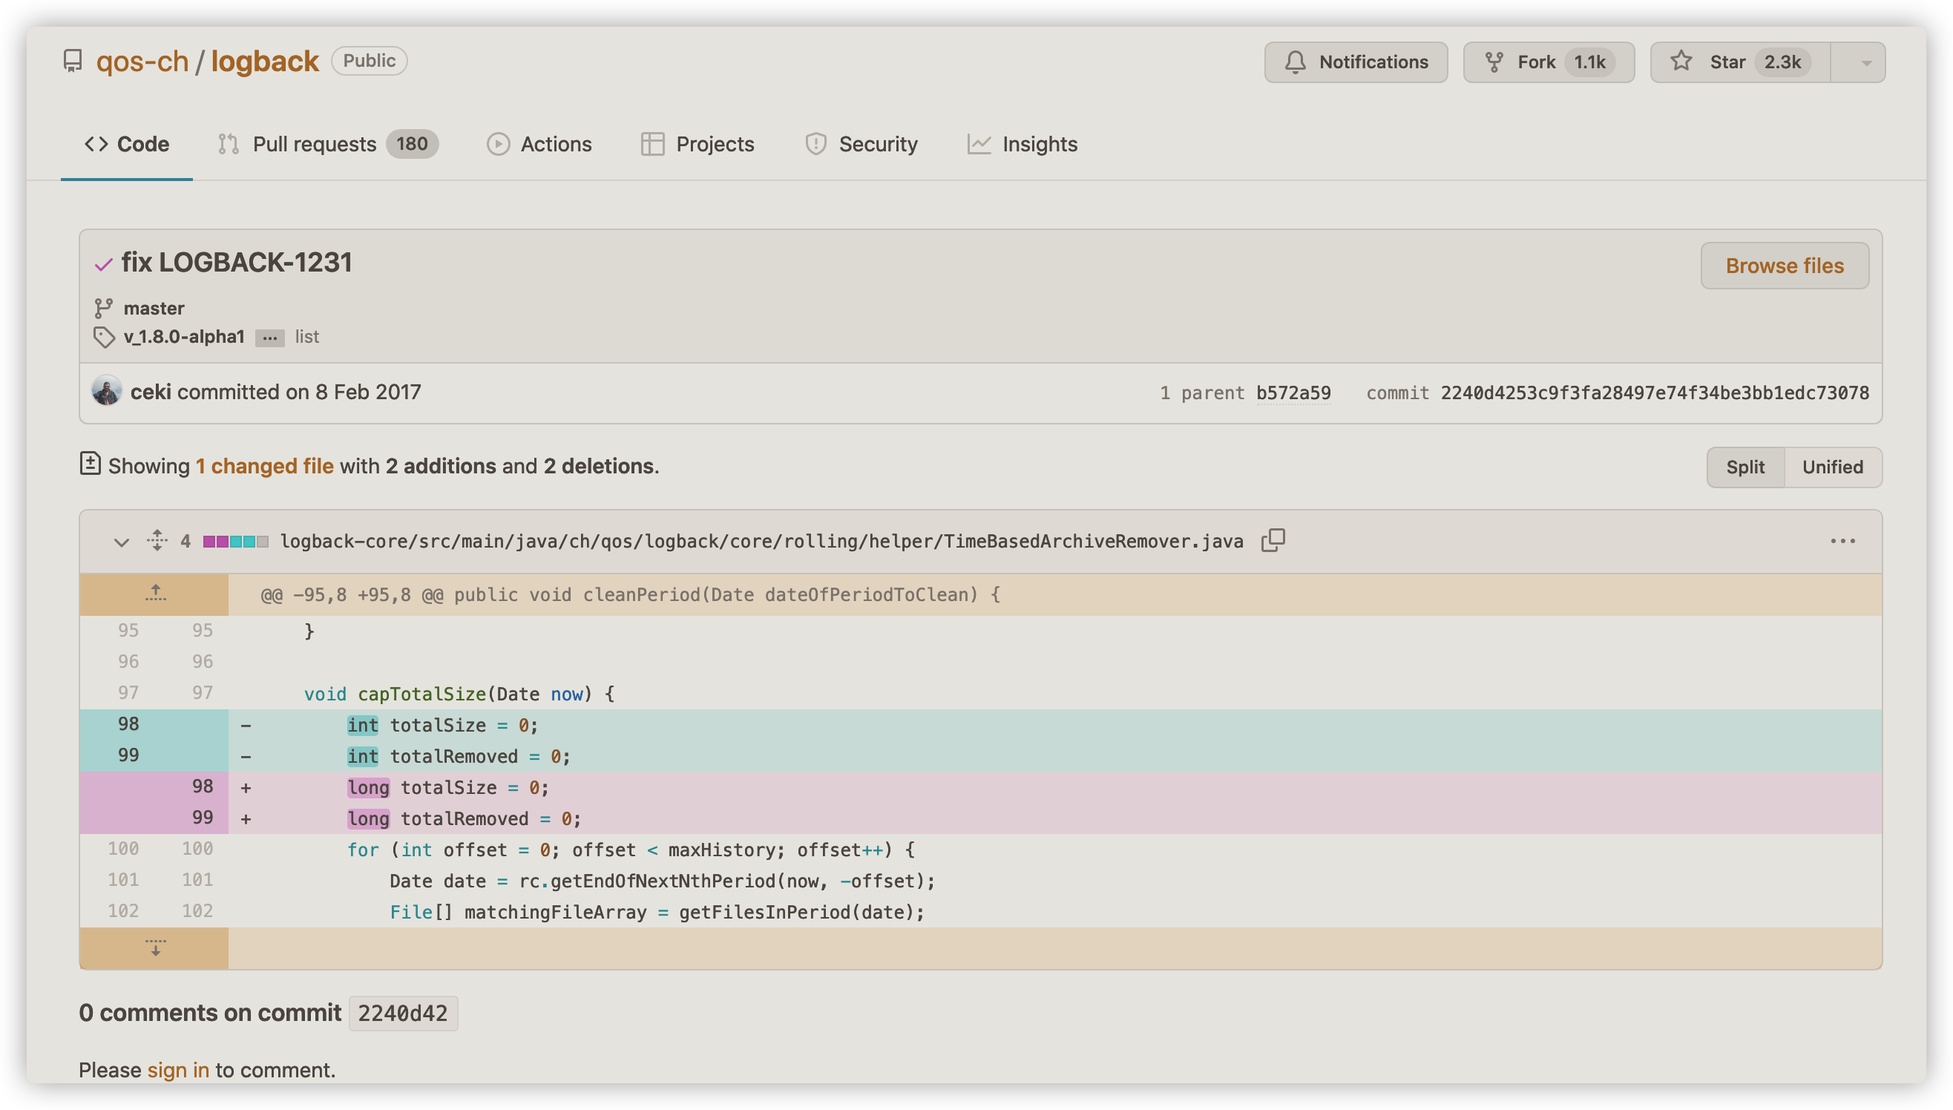Keep diff view as Unified
Screen dimensions: 1953x1110
[1833, 467]
